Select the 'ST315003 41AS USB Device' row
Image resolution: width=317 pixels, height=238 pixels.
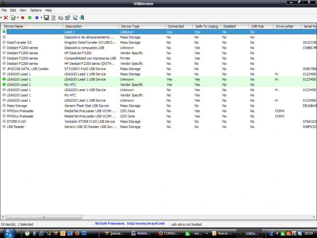pyautogui.click(x=158, y=69)
